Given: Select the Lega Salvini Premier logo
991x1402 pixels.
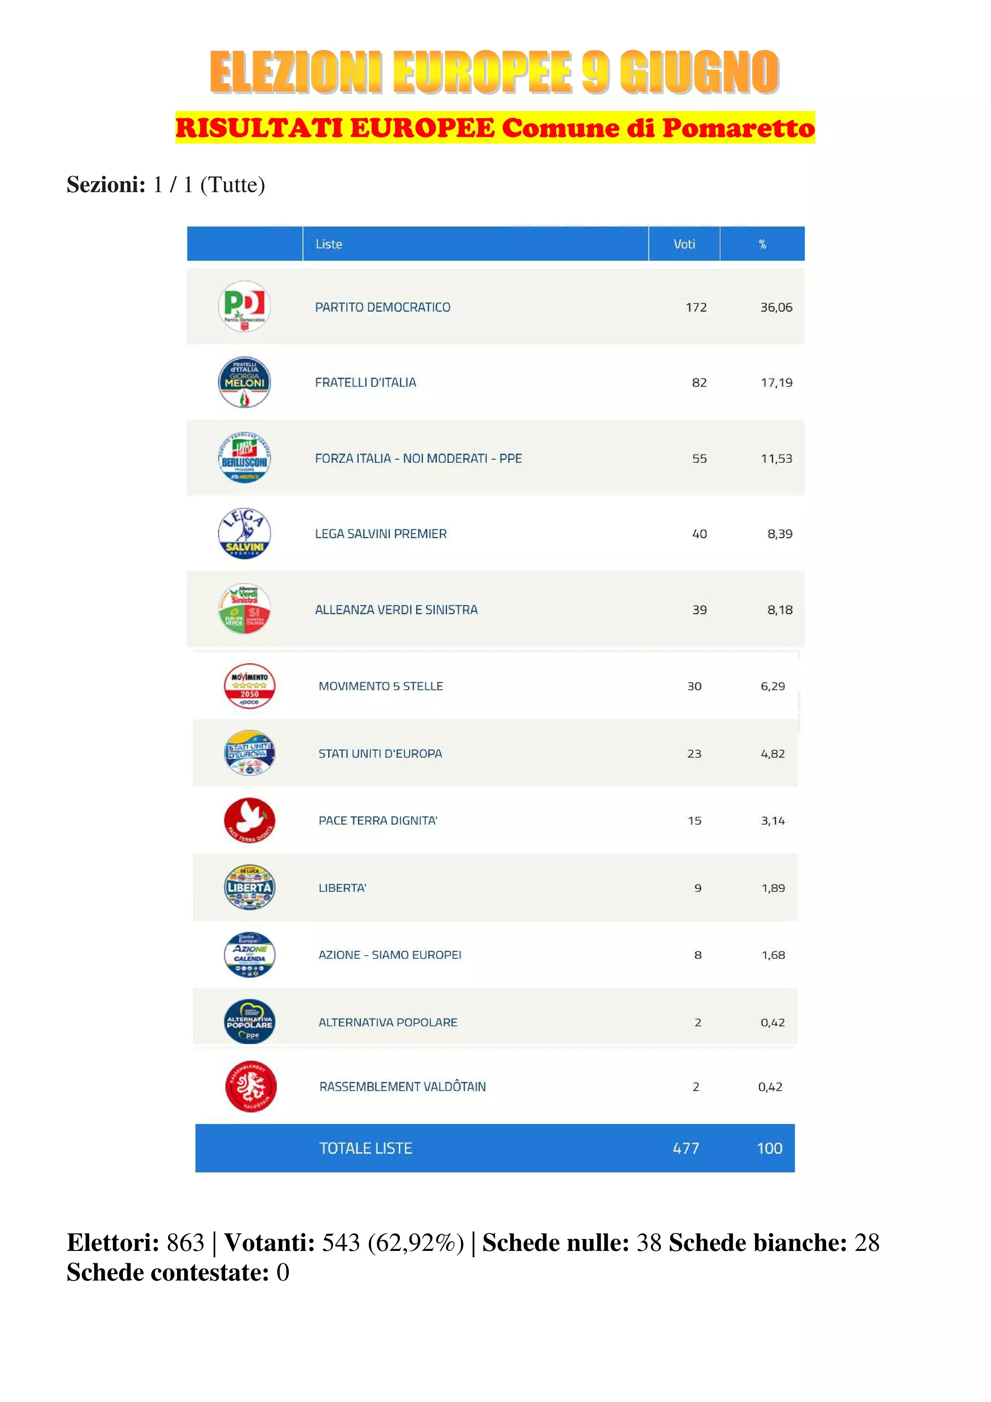Looking at the screenshot, I should [244, 533].
